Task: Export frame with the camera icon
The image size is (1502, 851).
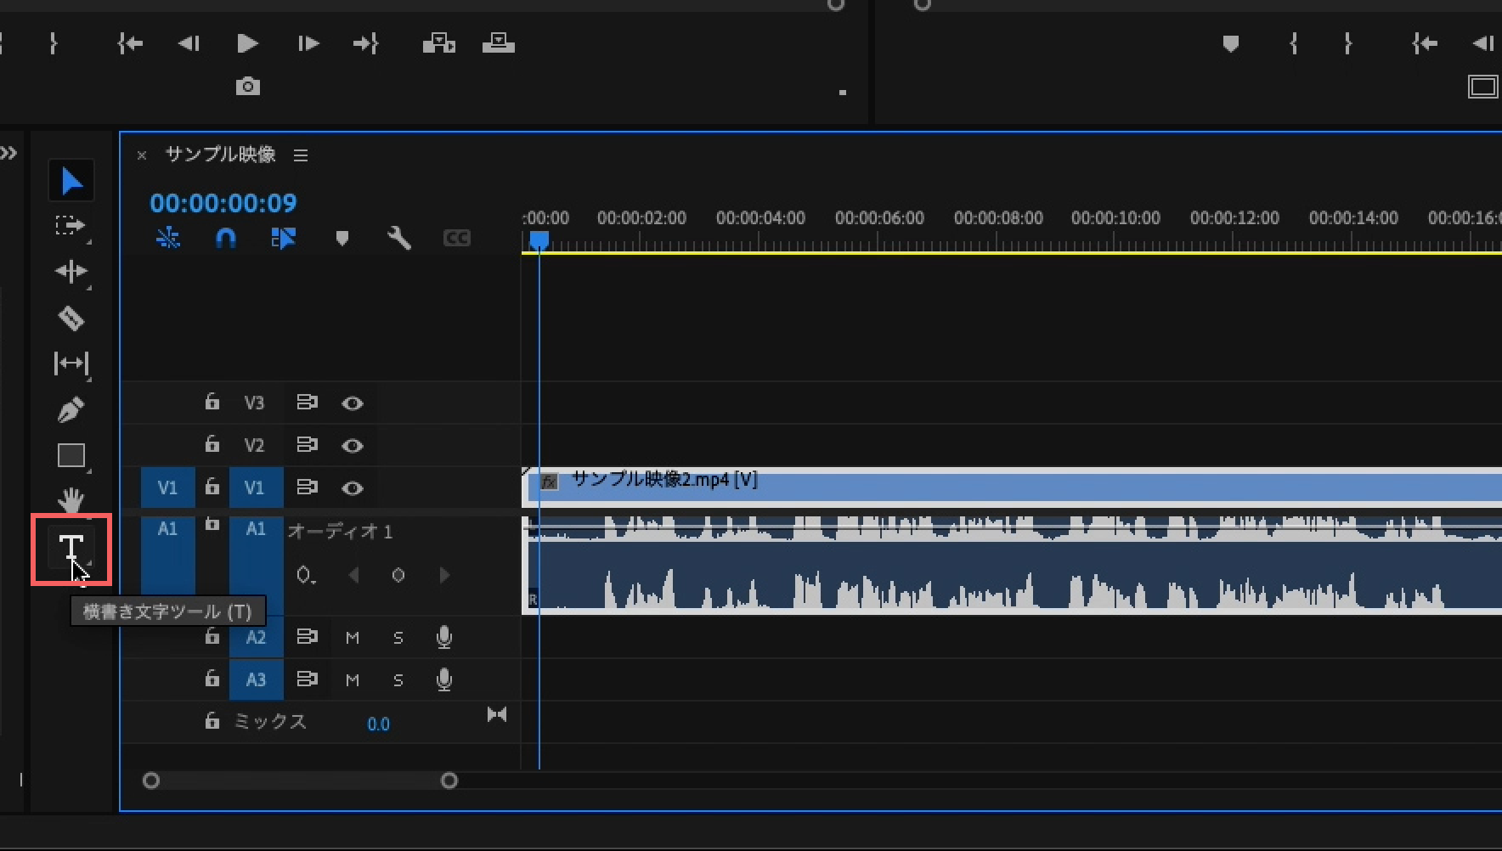Action: tap(247, 86)
